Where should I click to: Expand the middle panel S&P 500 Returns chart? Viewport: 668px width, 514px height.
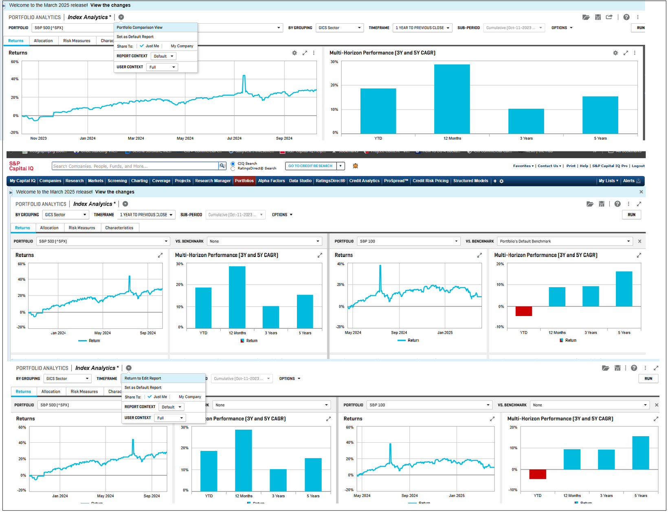tap(160, 255)
